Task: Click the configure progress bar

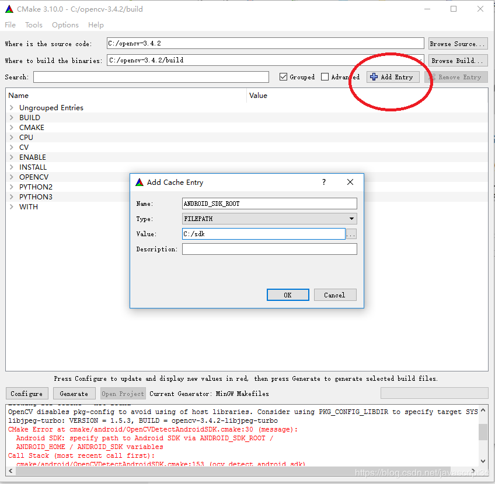Action: (434, 393)
